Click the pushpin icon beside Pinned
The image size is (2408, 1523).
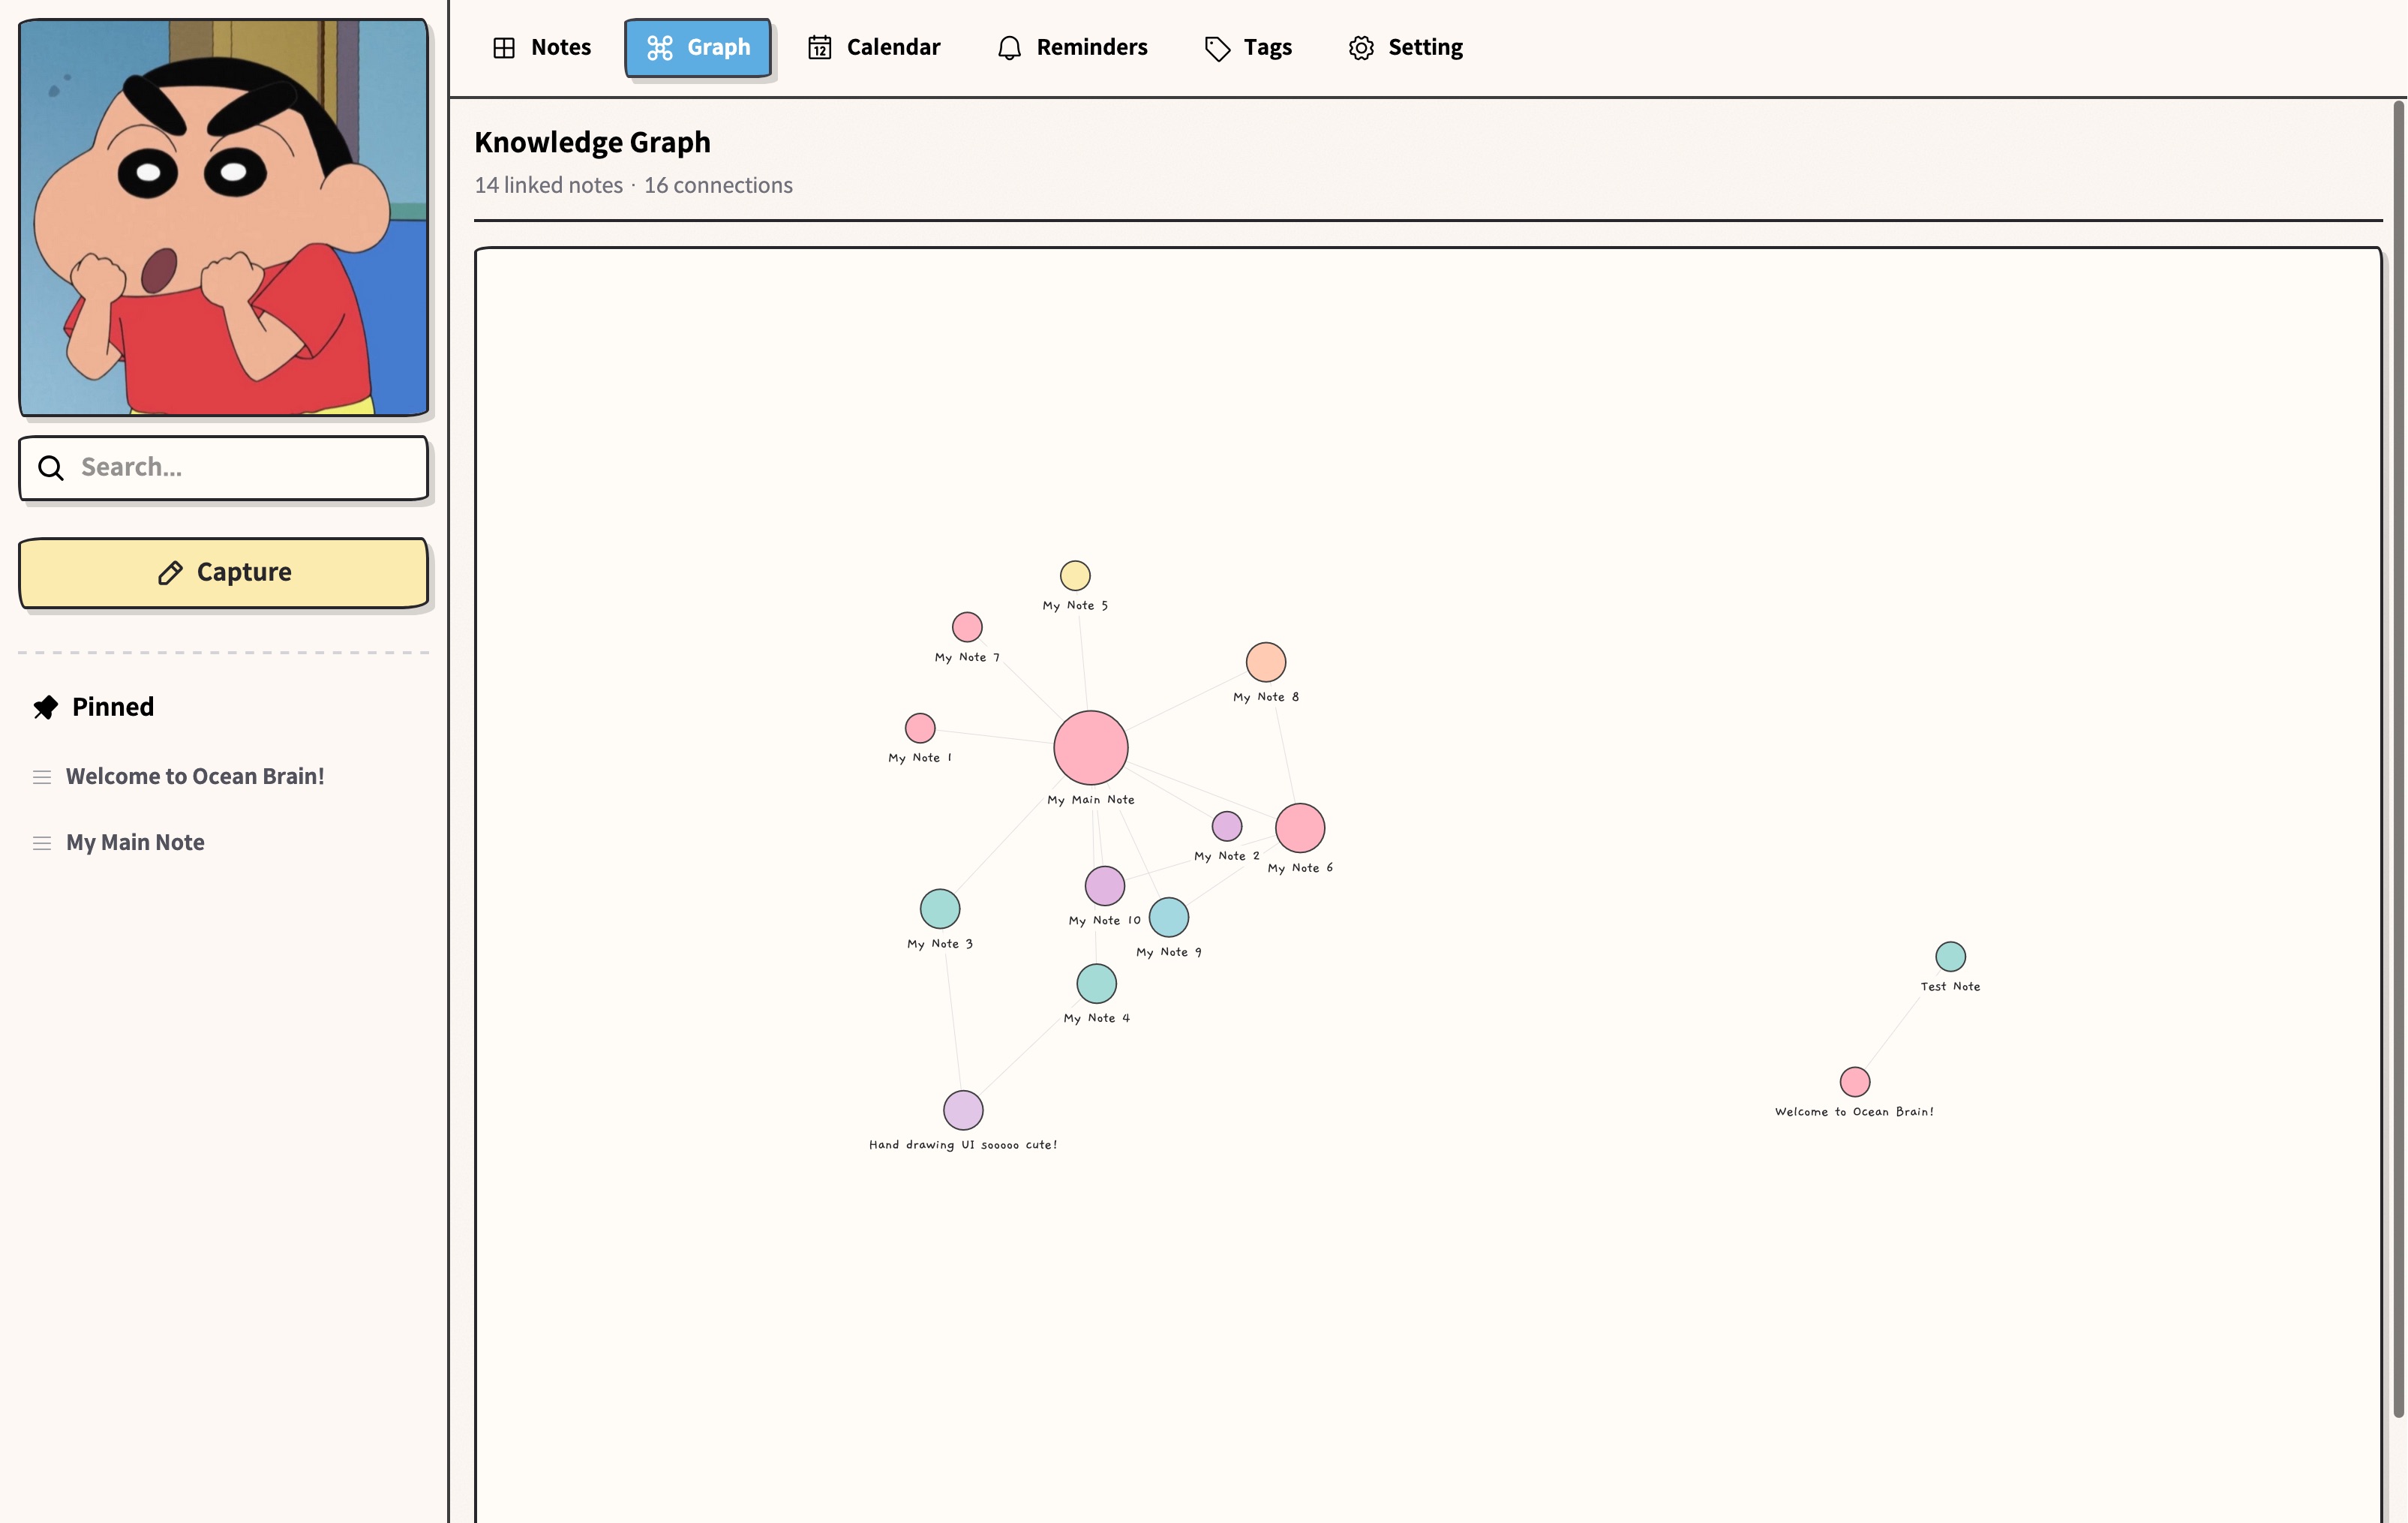[x=45, y=707]
